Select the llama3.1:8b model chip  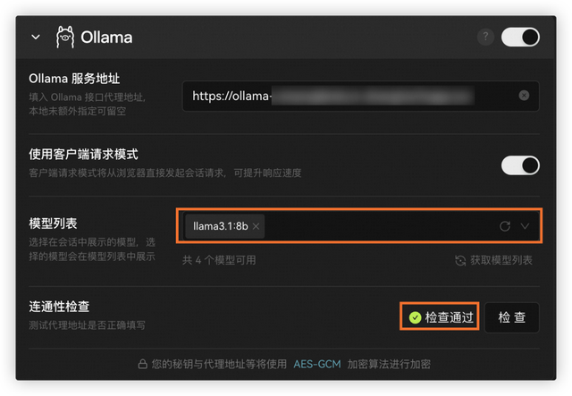[221, 226]
